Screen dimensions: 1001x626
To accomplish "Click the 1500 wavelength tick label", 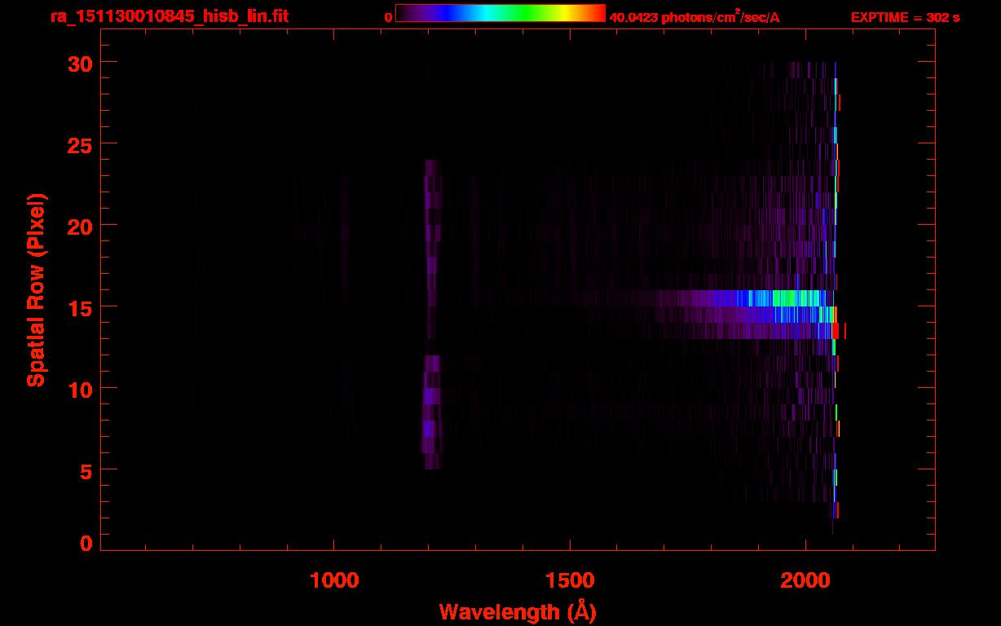I will pyautogui.click(x=570, y=580).
